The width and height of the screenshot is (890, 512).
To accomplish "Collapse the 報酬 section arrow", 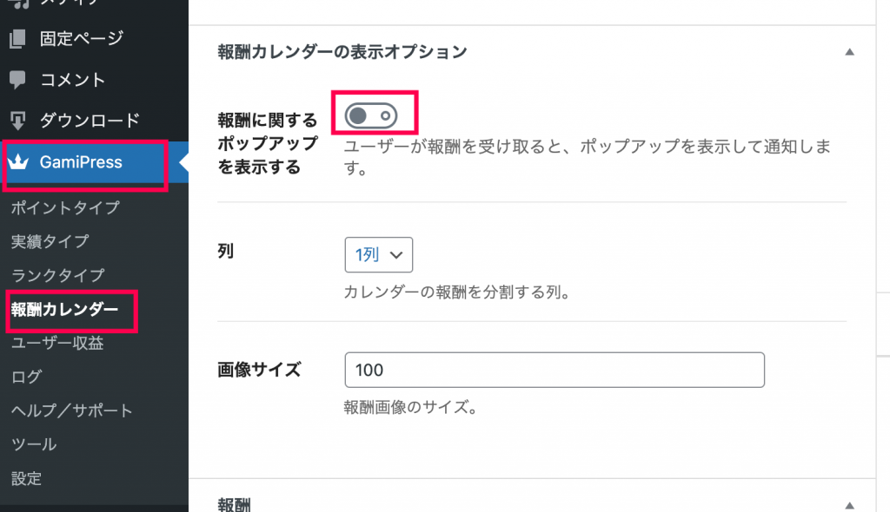I will click(x=850, y=505).
